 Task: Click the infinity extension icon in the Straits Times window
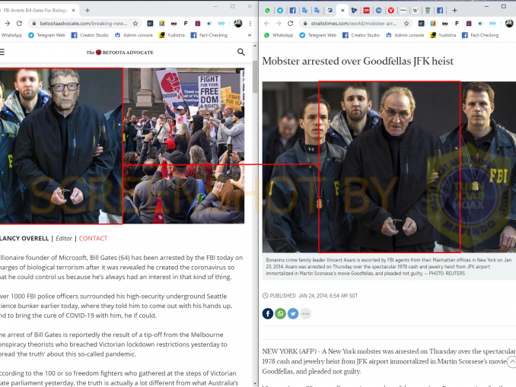492,24
